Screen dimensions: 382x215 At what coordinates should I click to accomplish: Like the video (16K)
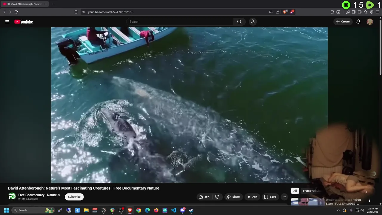point(204,197)
